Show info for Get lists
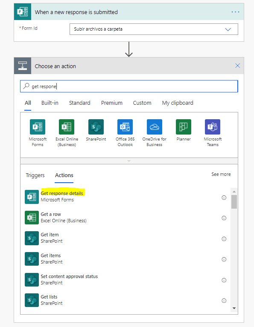 [x=224, y=301]
